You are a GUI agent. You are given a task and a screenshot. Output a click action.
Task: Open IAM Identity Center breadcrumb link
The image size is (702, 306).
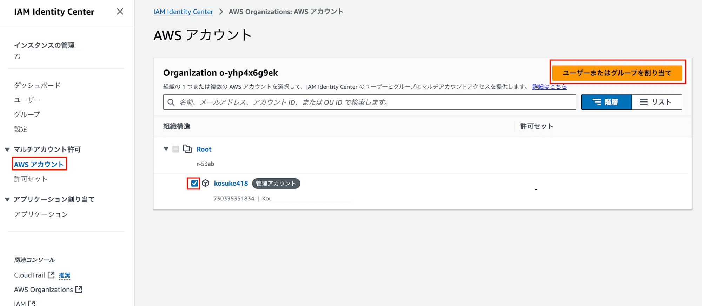pos(183,12)
